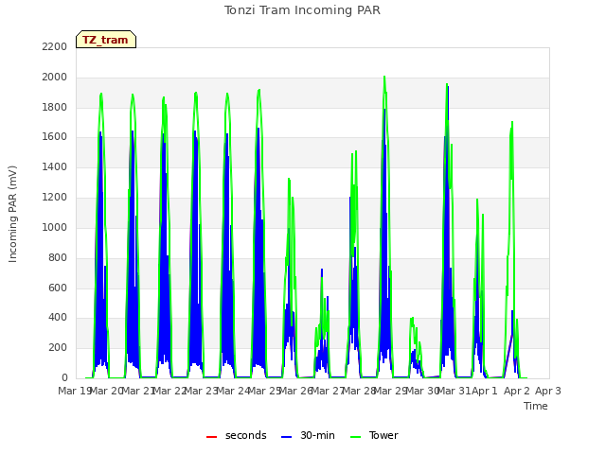Viewport: 606px width, 454px height.
Task: Click the chart title Tonzi Tram Incoming PAR
Action: click(x=302, y=10)
